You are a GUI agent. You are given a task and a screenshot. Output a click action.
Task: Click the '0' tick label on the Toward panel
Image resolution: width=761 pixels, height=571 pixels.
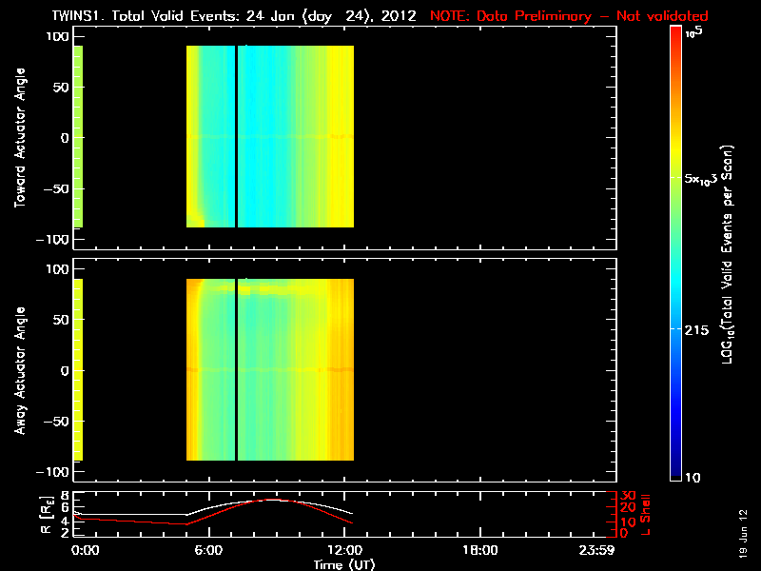coord(65,138)
